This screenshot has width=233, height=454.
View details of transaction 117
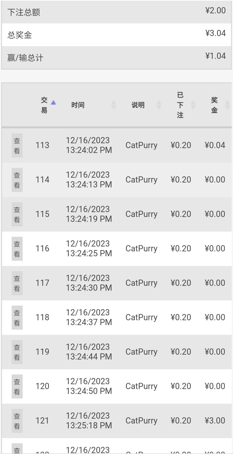click(x=17, y=283)
